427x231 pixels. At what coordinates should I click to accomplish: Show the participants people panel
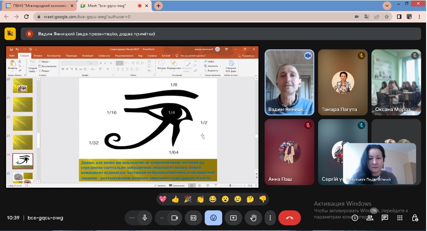(370, 218)
